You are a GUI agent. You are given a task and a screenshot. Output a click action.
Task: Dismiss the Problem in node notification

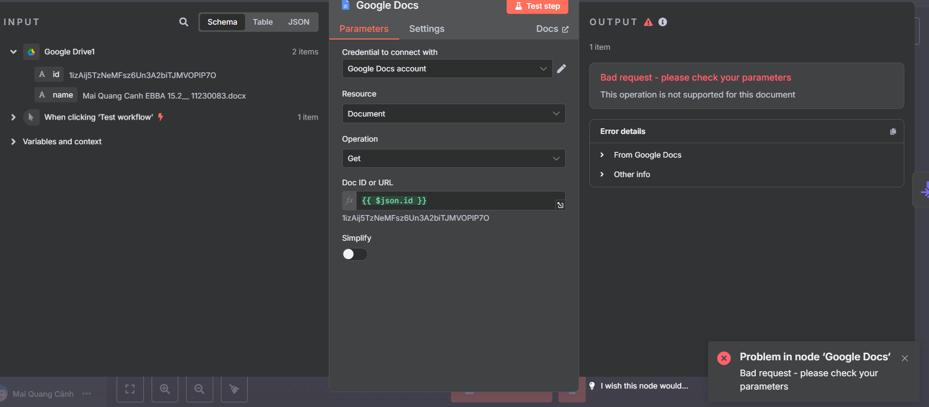click(x=905, y=358)
